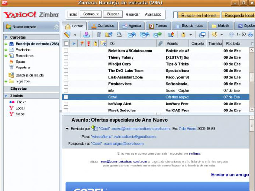Collapse the Enviado por header details
255x191 pixels.
click(x=67, y=129)
